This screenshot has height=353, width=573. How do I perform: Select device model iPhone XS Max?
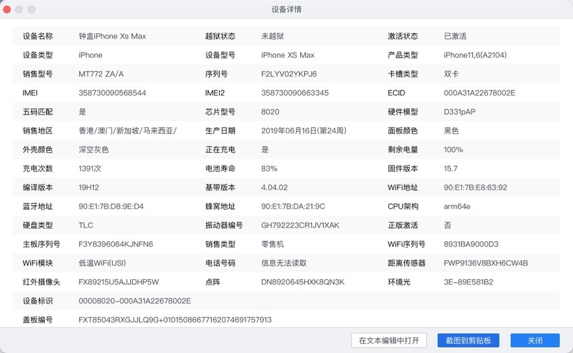pyautogui.click(x=288, y=55)
